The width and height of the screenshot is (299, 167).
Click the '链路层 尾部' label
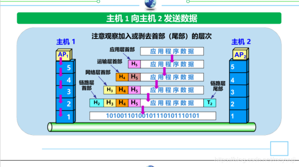pyautogui.click(x=218, y=86)
